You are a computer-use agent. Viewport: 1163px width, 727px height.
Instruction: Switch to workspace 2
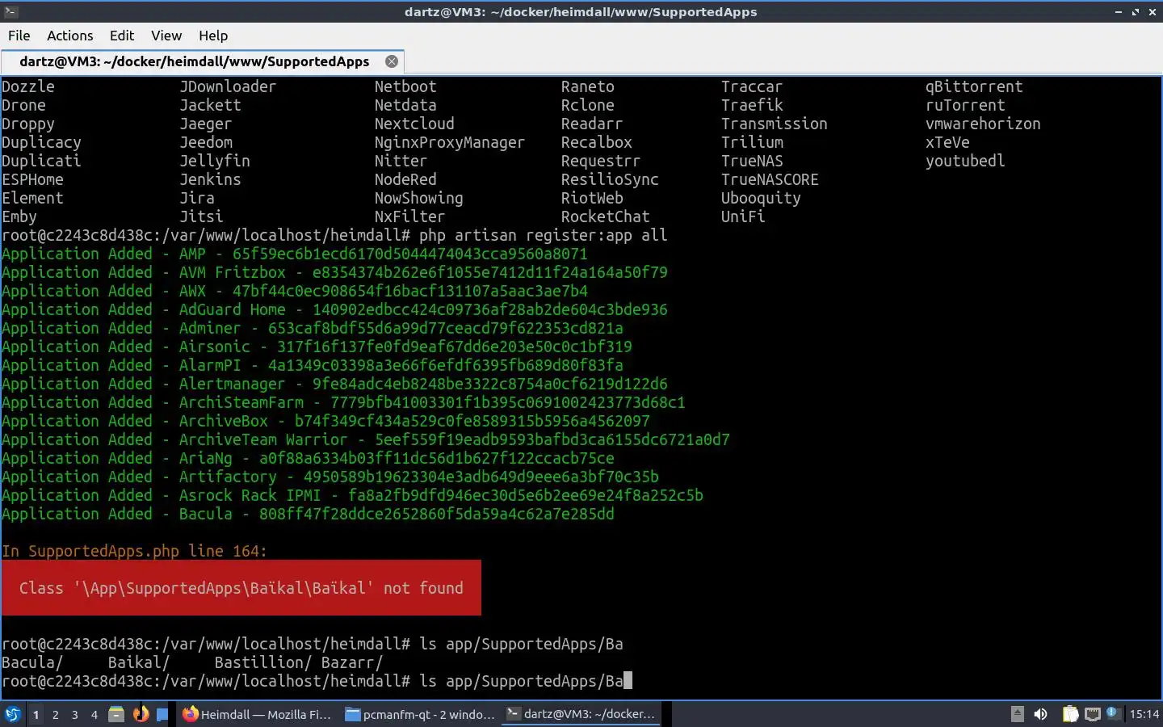pyautogui.click(x=55, y=714)
